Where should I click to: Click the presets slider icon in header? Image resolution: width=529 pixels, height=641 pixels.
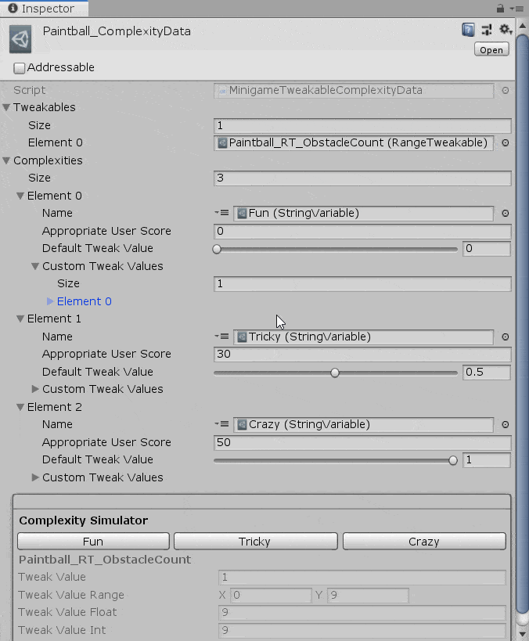487,30
